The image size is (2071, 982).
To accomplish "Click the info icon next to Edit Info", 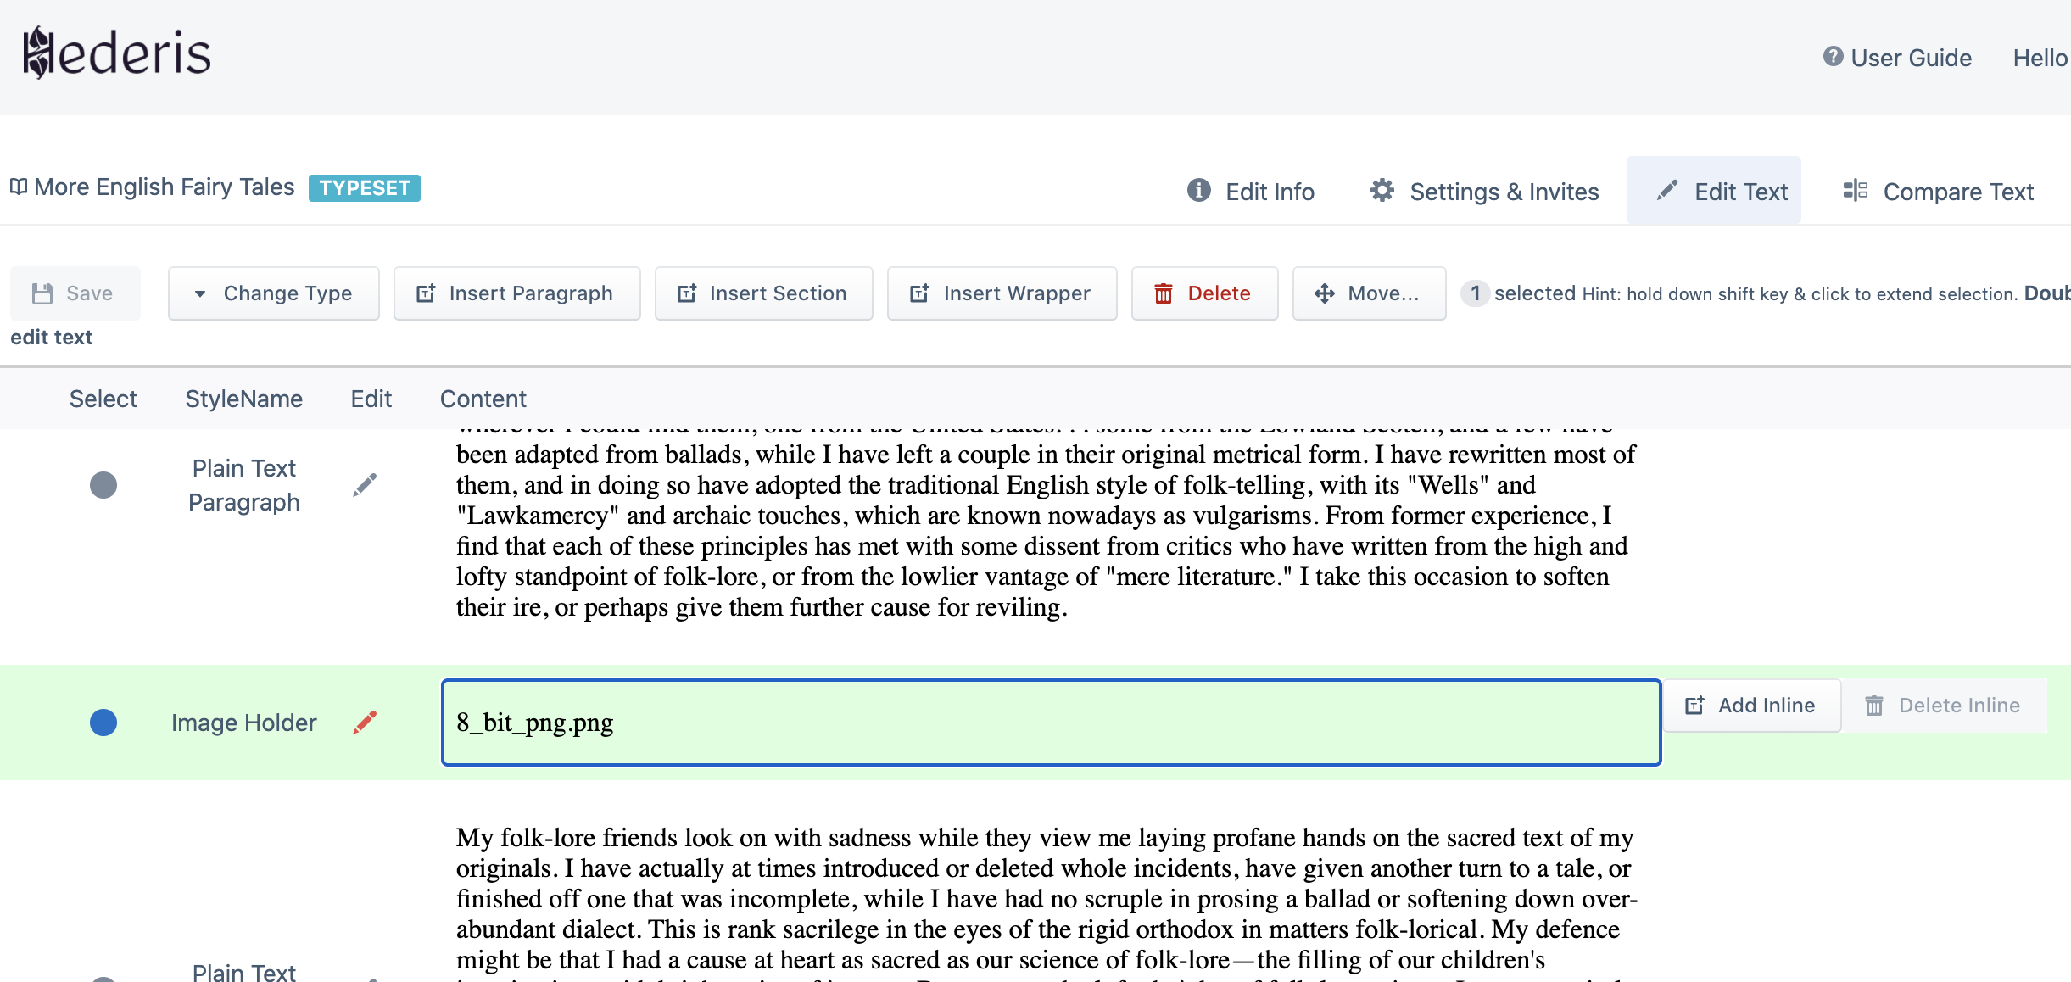I will coord(1197,191).
